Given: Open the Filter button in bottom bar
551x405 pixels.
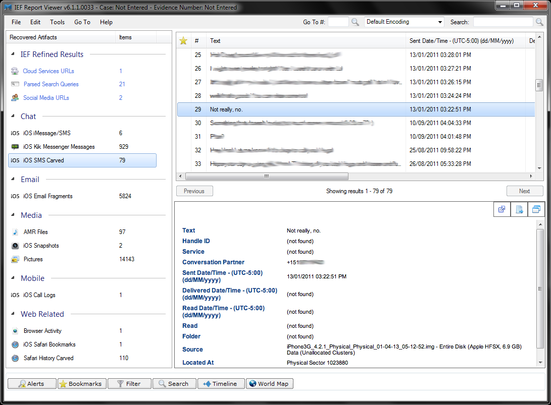Looking at the screenshot, I should pos(129,384).
